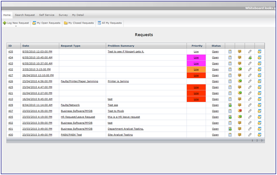Open the green-badged comment icon in row 426
This screenshot has height=175, width=277.
240,81
